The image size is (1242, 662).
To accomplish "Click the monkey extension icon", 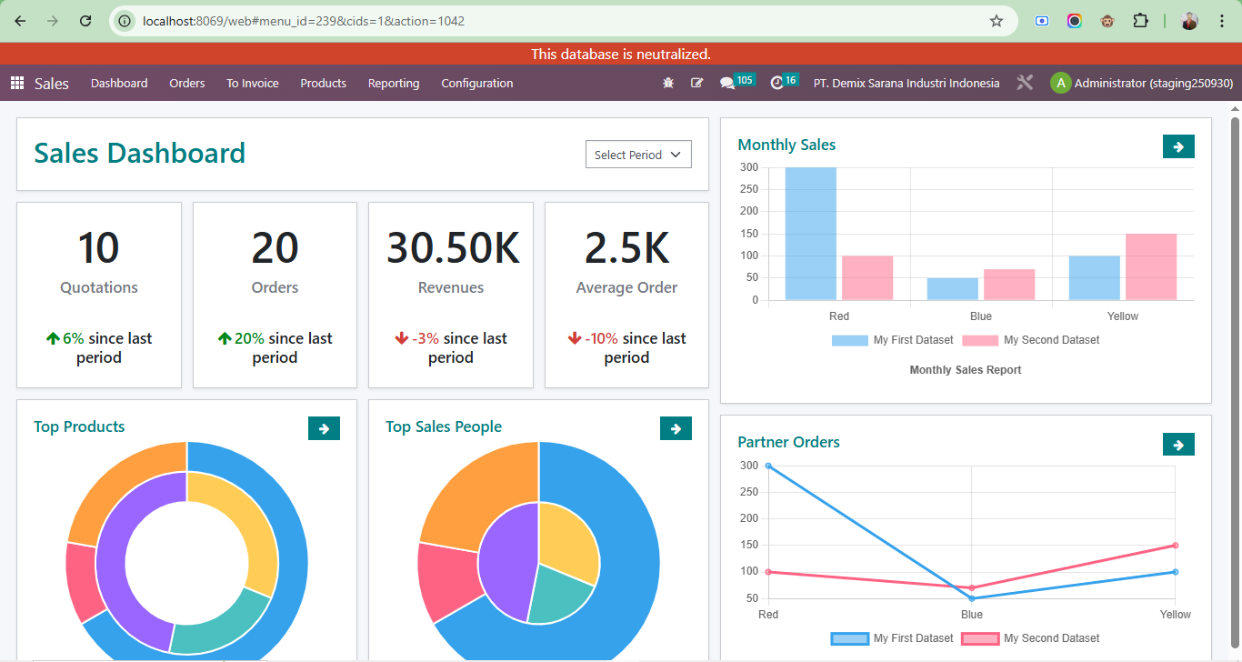I will (x=1107, y=21).
